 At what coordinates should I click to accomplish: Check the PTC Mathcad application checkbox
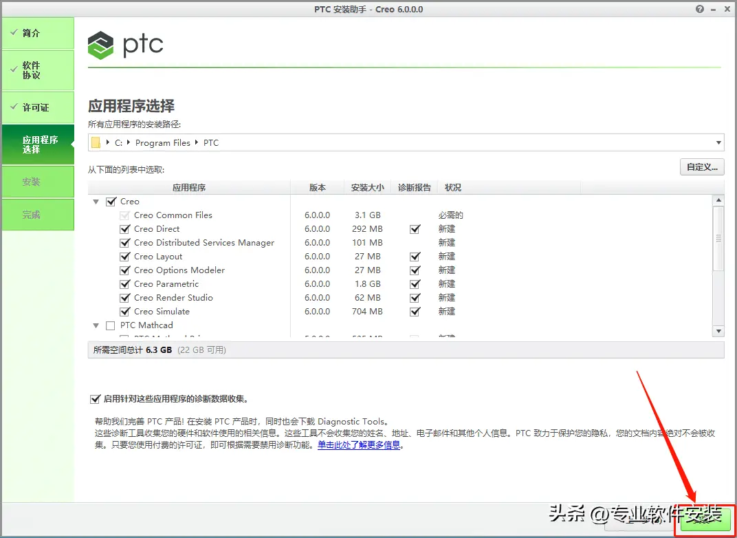click(x=111, y=325)
